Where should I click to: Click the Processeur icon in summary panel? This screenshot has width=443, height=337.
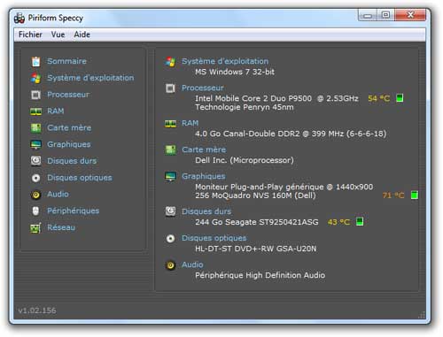tap(170, 88)
